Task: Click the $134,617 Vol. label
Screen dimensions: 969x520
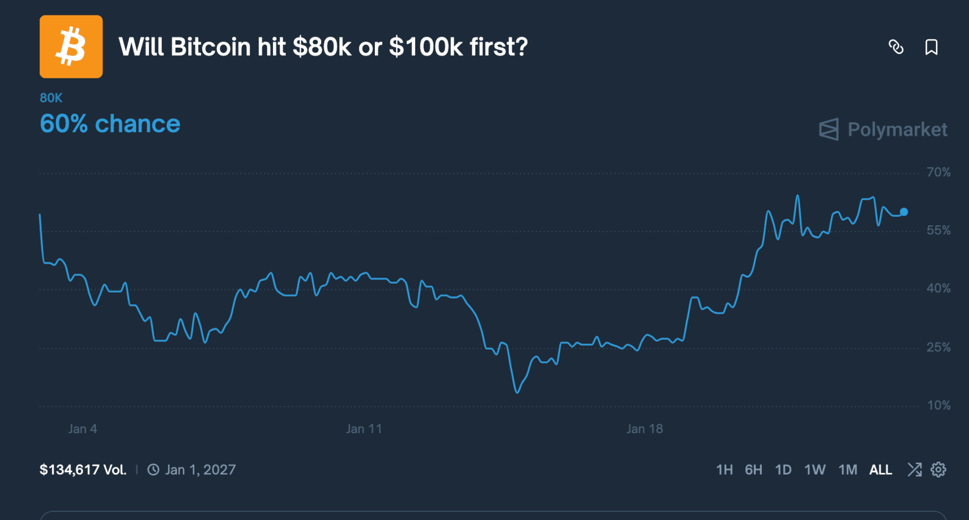Action: pyautogui.click(x=83, y=470)
